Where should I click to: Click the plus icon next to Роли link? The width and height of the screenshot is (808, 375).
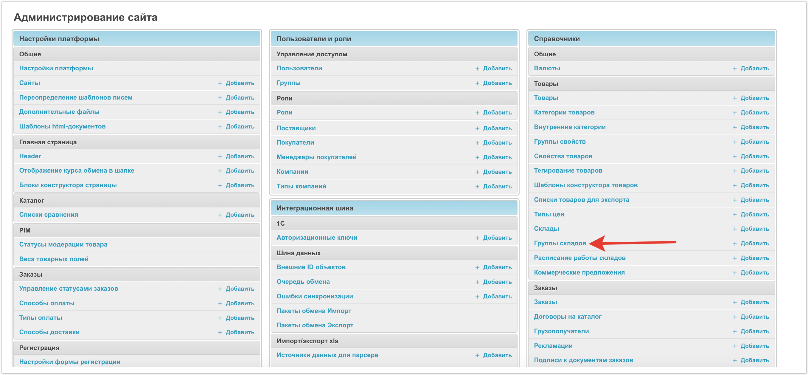point(477,113)
